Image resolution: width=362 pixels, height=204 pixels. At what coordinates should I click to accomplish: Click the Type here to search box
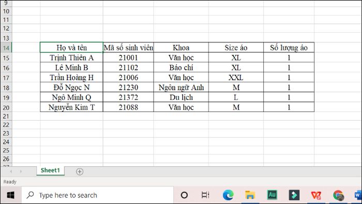click(x=97, y=195)
